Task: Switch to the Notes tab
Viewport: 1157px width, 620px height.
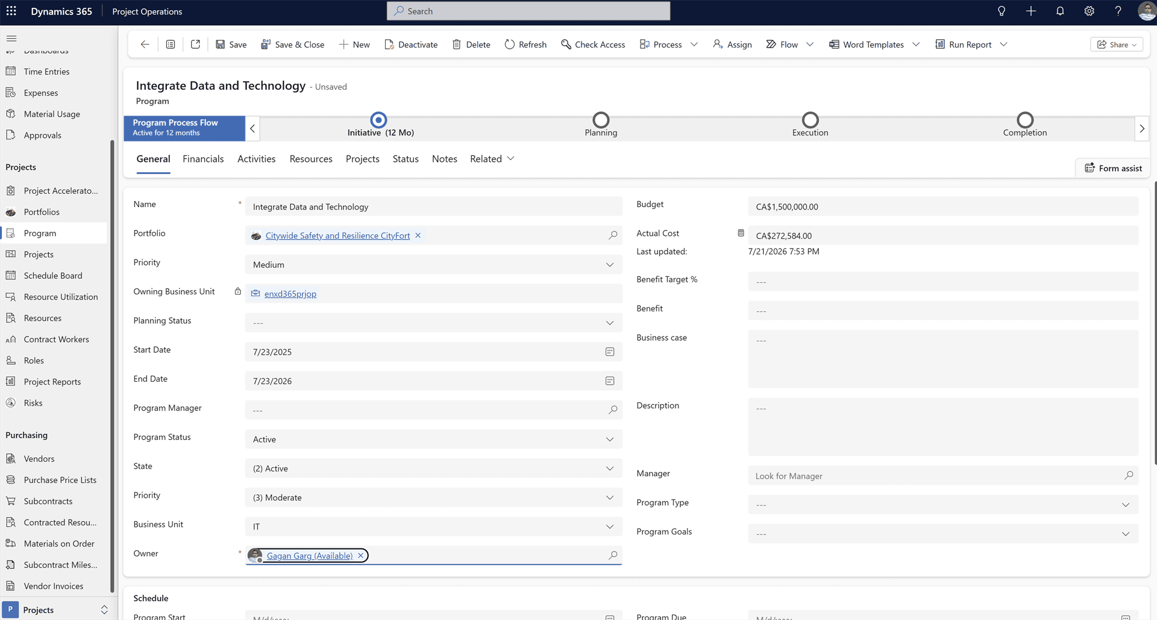Action: [445, 159]
